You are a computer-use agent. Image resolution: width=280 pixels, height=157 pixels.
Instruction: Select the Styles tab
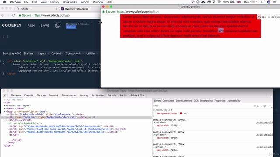157,101
